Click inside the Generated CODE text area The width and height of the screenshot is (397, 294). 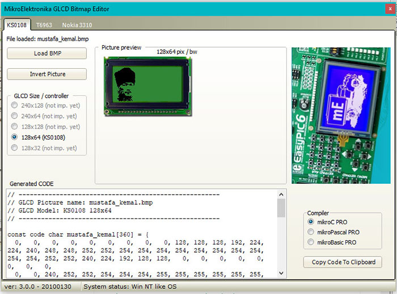click(142, 238)
